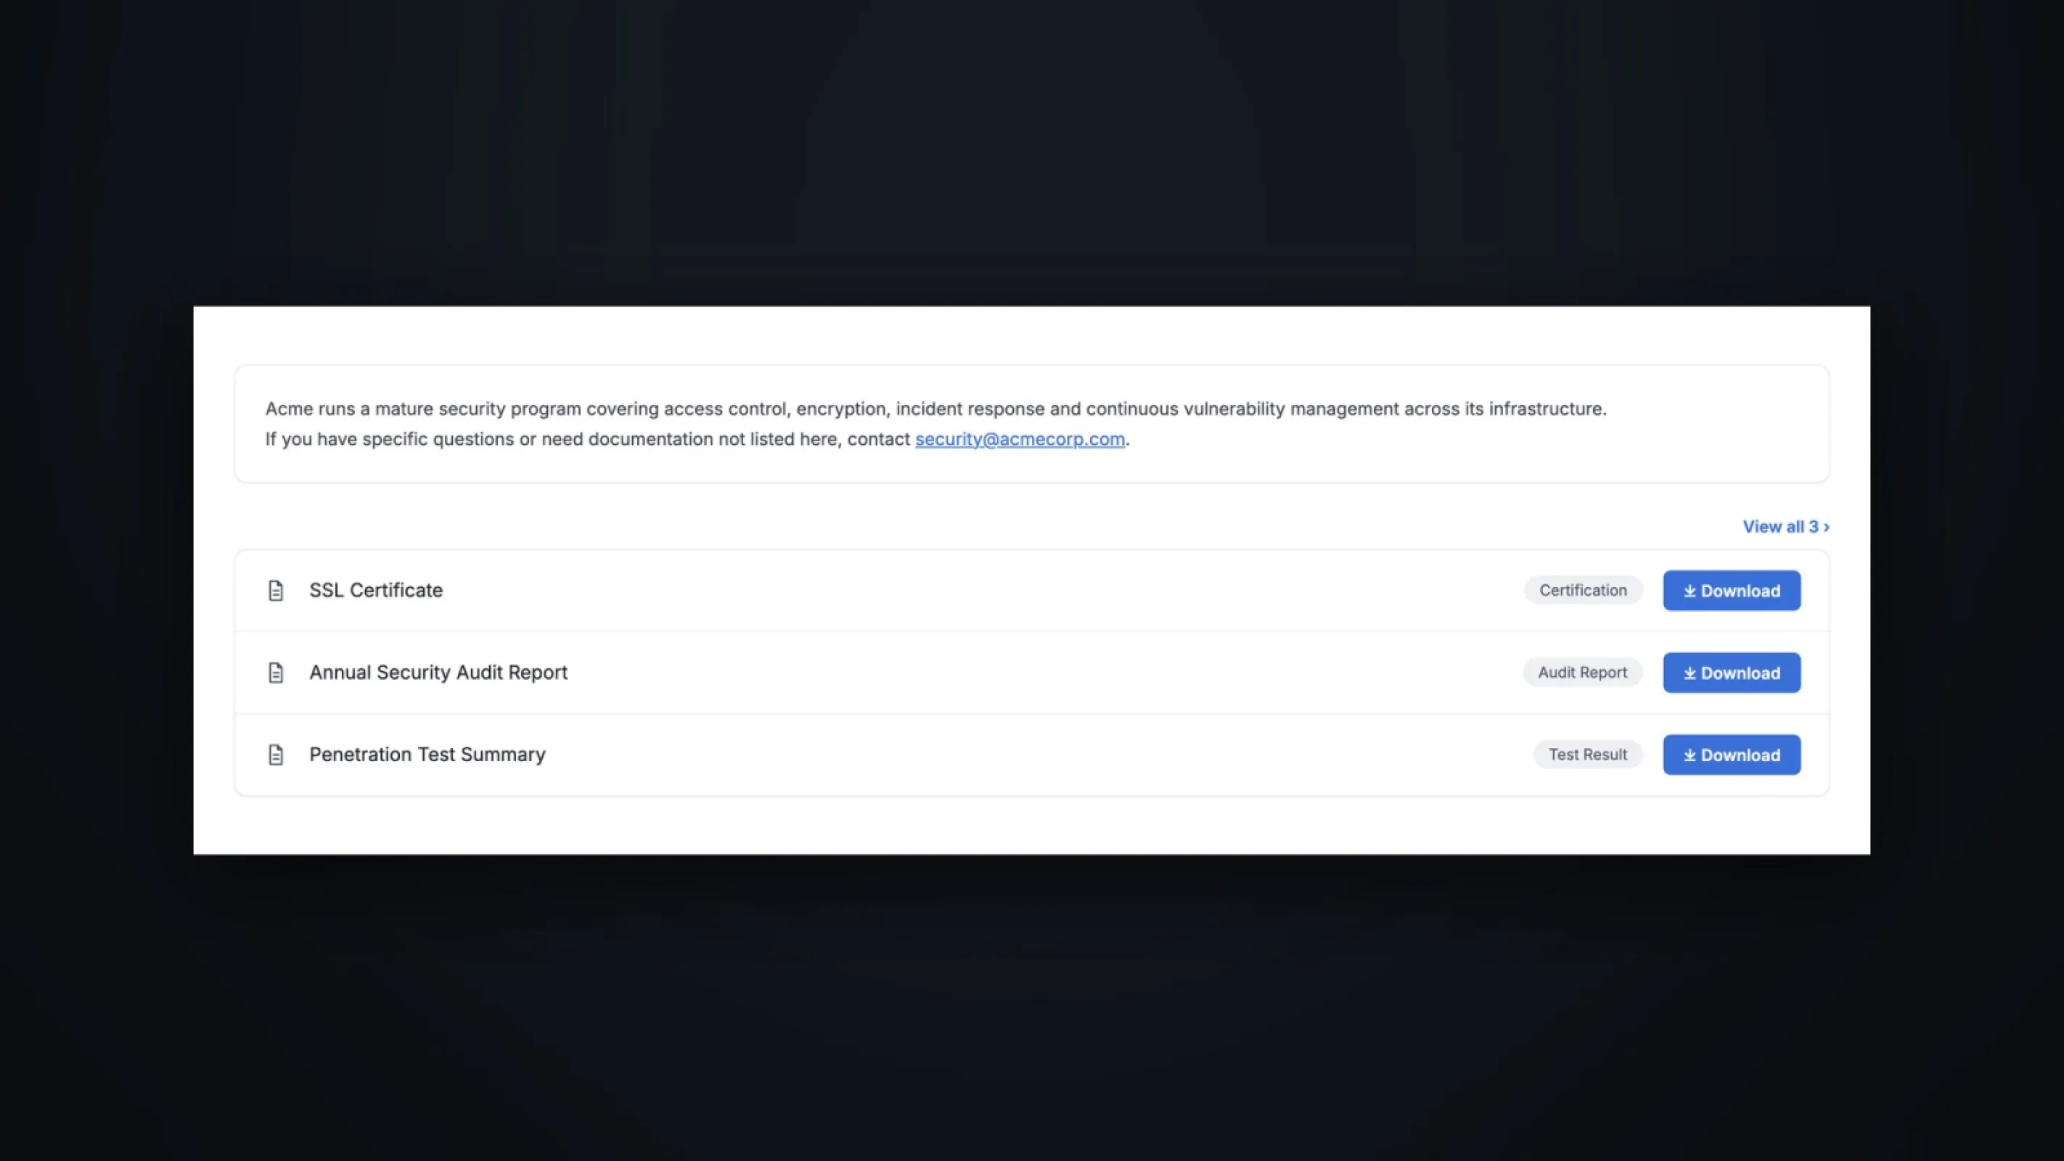Viewport: 2064px width, 1161px height.
Task: Select the Penetration Test Summary title
Action: click(x=427, y=755)
